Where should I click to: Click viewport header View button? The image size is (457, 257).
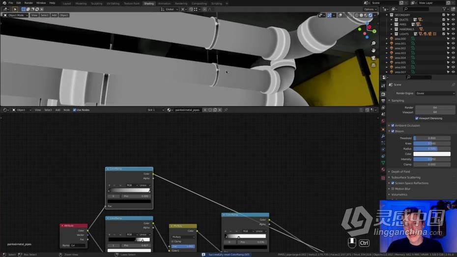click(x=34, y=15)
